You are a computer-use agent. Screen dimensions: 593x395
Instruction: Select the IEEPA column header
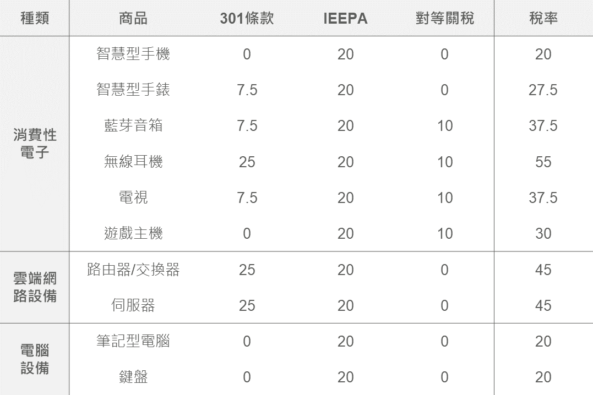click(x=345, y=18)
